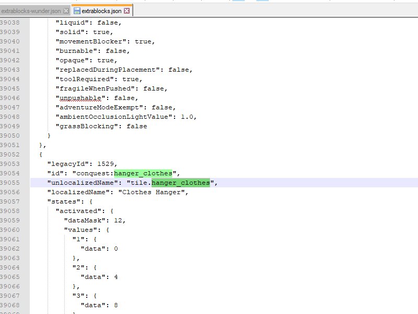This screenshot has height=314, width=418.
Task: Click the highlighted hanger_clothes in unlocalizedName line
Action: point(180,183)
